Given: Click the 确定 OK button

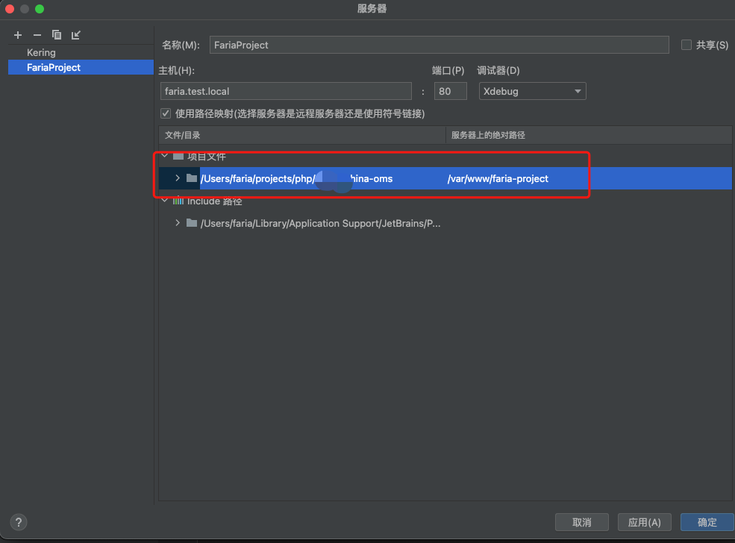Looking at the screenshot, I should [x=707, y=522].
